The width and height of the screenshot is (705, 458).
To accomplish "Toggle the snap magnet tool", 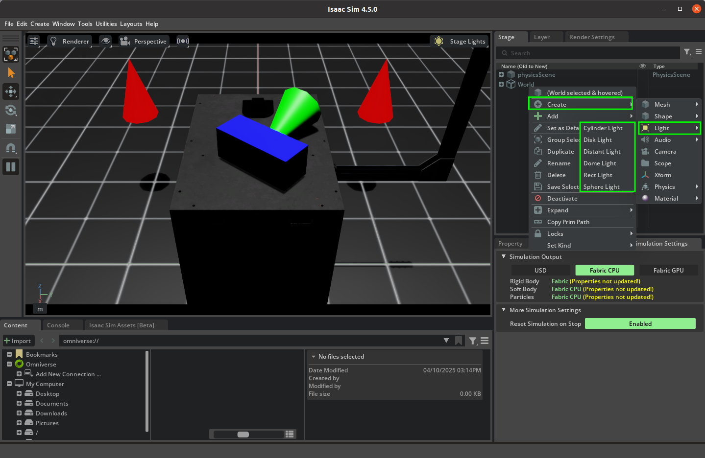I will pos(11,148).
